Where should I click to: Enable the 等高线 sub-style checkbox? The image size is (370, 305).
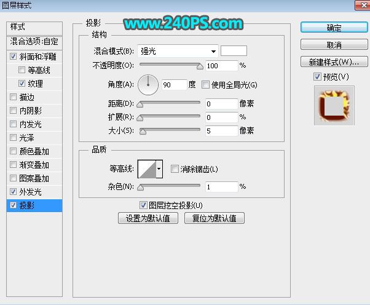tap(22, 70)
